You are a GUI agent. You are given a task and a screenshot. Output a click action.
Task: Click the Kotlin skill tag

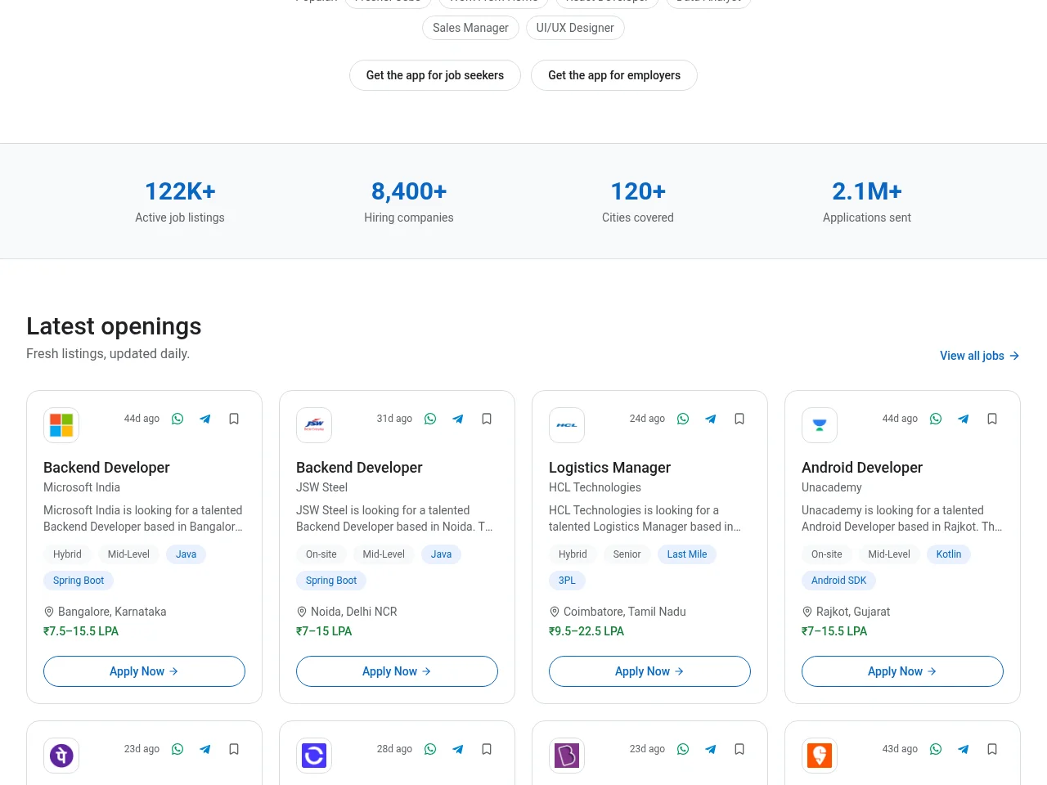(949, 554)
